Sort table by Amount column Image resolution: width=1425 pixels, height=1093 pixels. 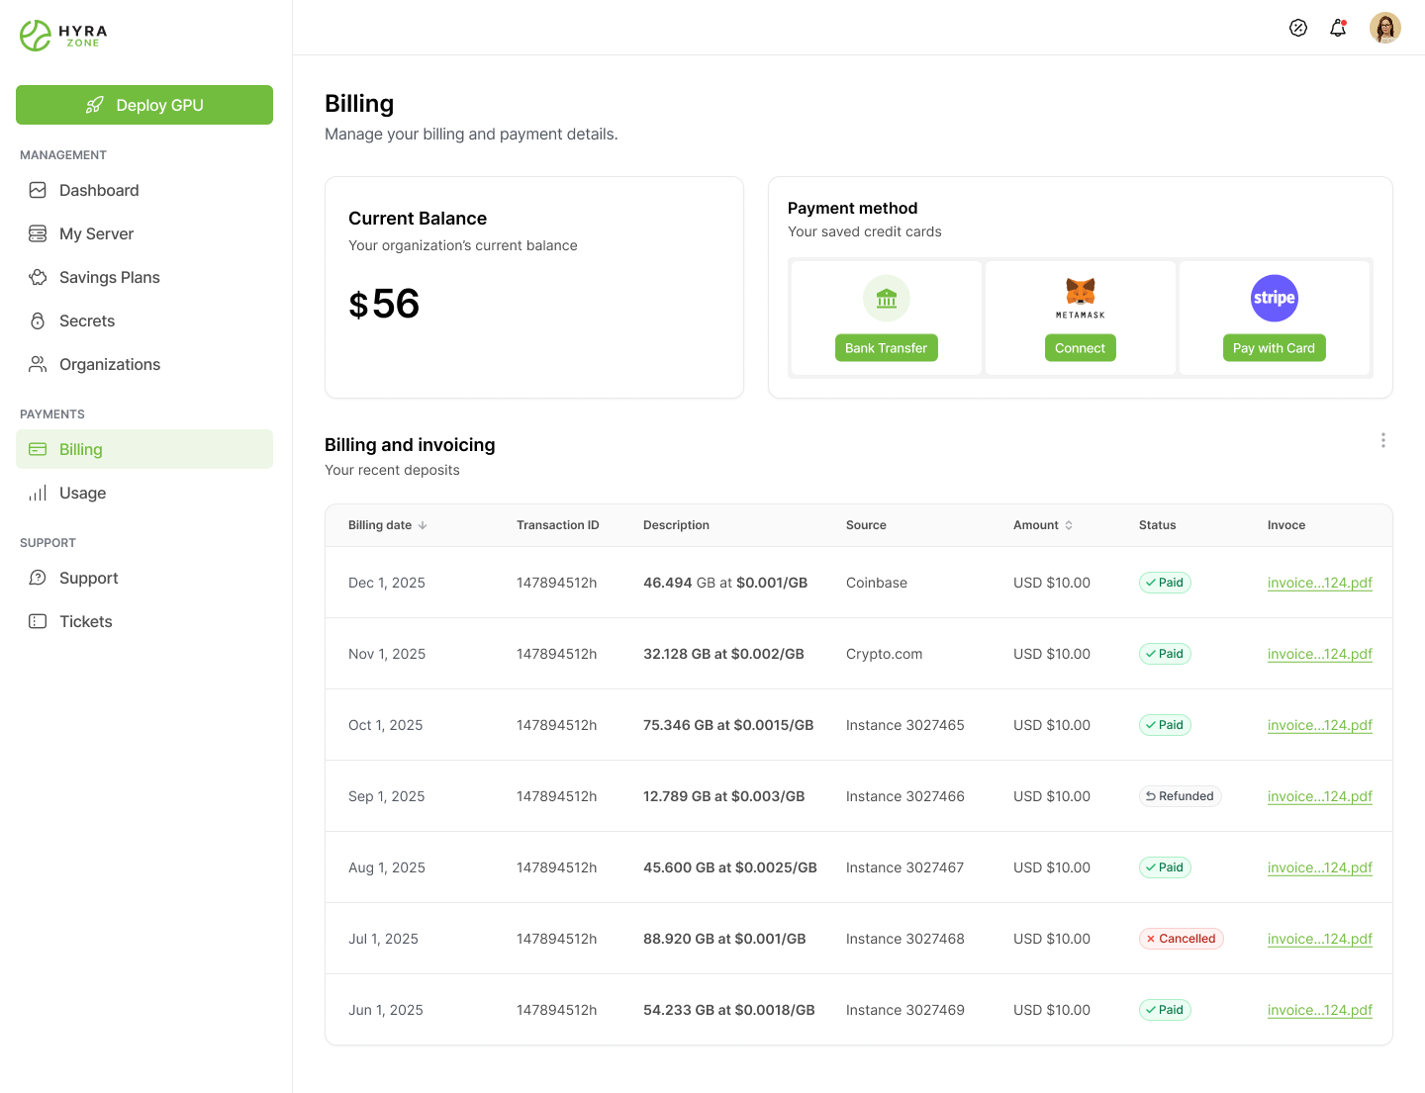point(1042,525)
